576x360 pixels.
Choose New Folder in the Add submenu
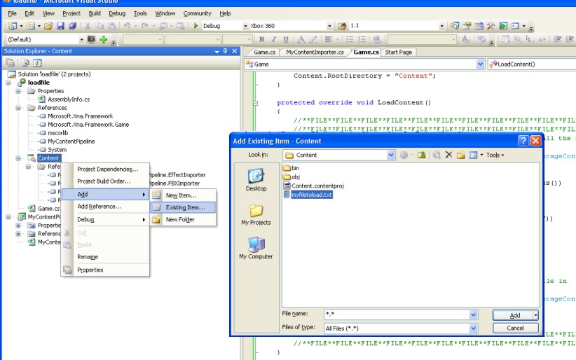183,219
